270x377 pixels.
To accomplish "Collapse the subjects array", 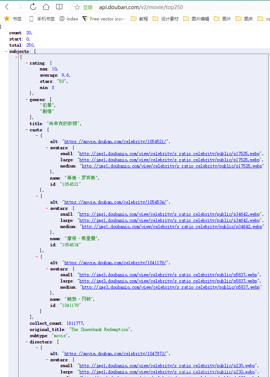I will point(6,51).
